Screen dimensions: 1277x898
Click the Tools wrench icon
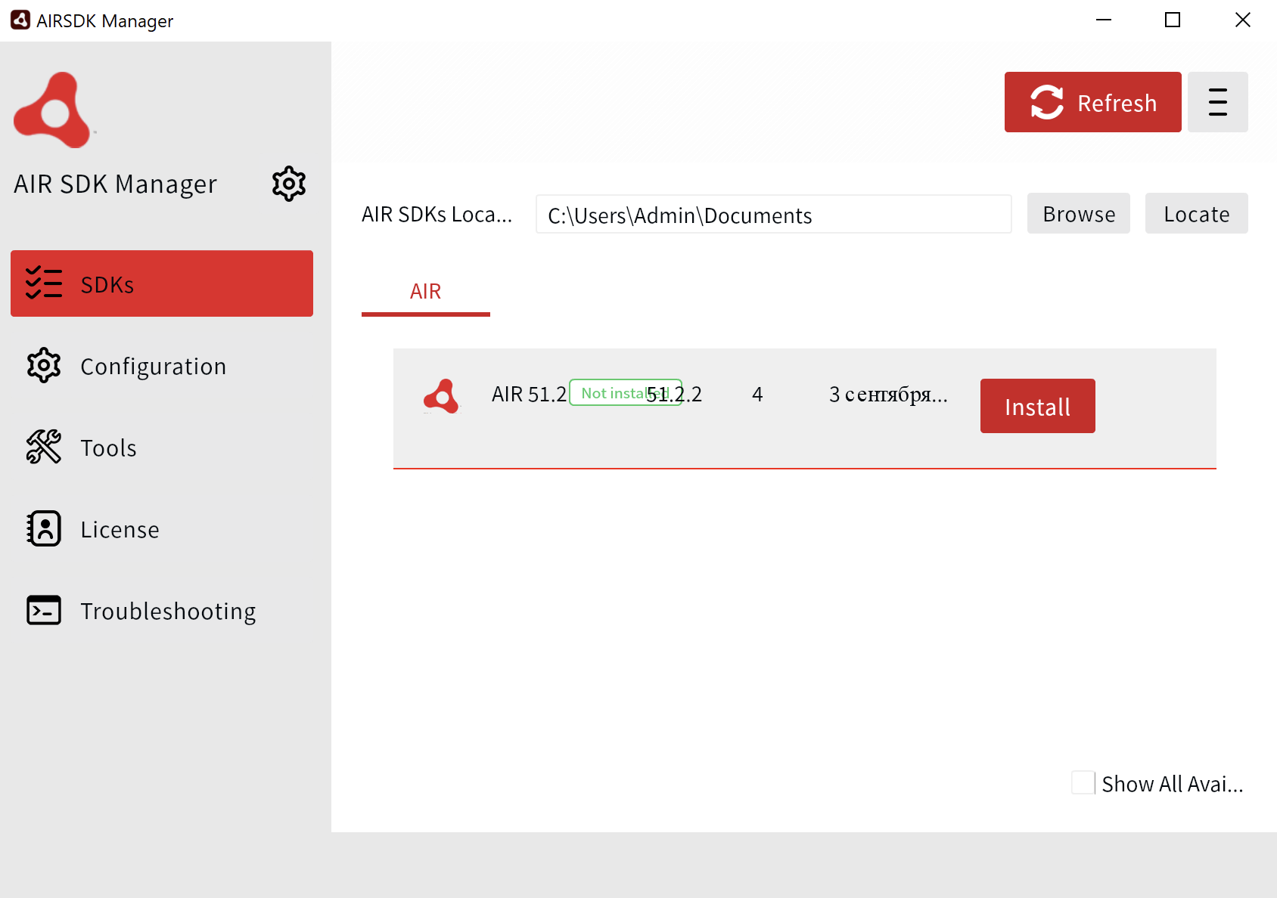pyautogui.click(x=43, y=447)
